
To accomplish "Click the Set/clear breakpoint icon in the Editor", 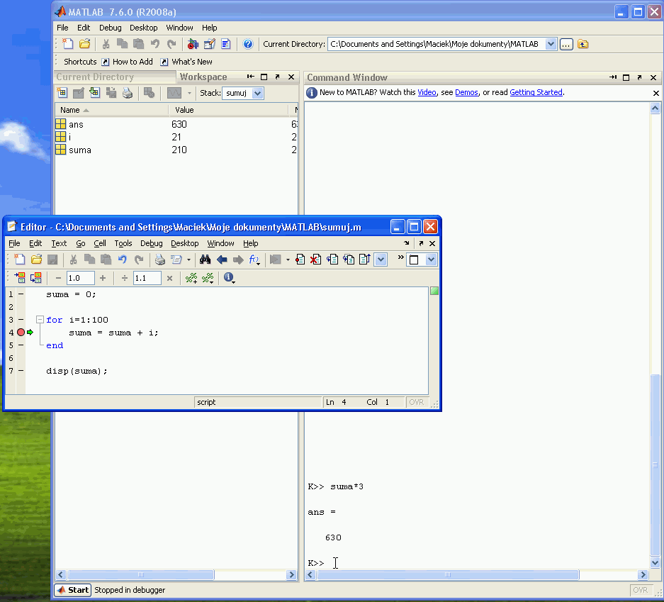I will click(300, 260).
